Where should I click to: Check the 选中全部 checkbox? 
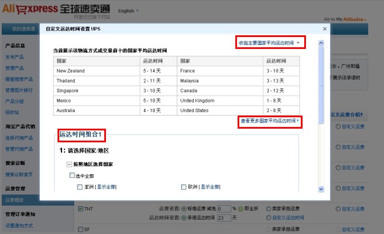[x=72, y=175]
